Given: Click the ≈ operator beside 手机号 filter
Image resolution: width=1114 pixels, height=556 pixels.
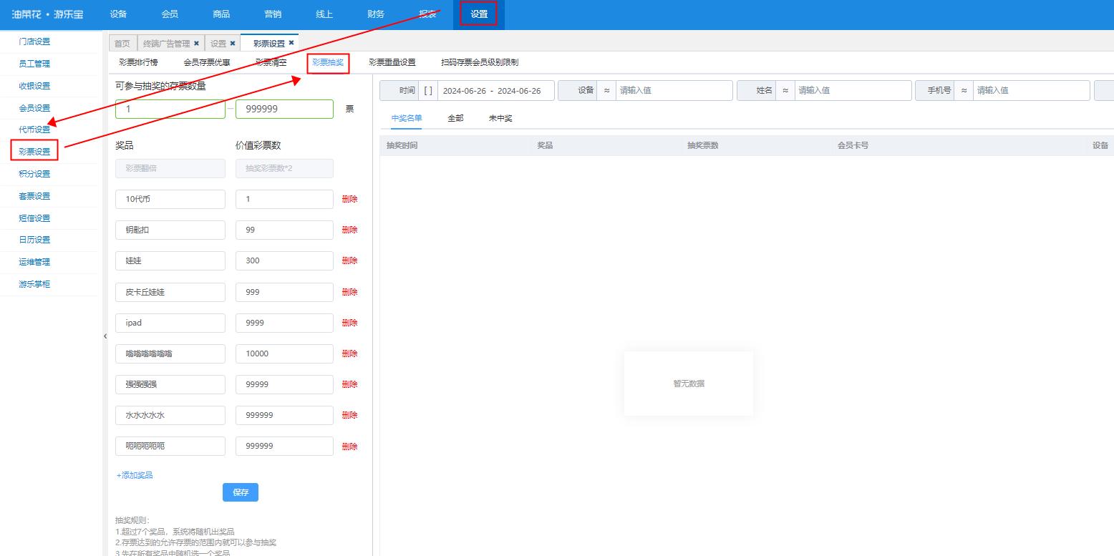Looking at the screenshot, I should tap(964, 90).
